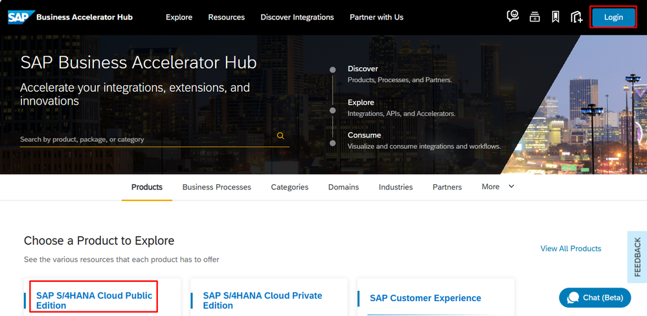Open the vertical FEEDBACK side tab
The image size is (647, 316).
[x=637, y=257]
